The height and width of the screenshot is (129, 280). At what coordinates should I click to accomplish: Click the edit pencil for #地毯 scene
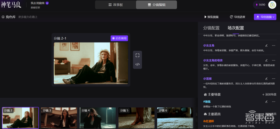tap(267, 102)
